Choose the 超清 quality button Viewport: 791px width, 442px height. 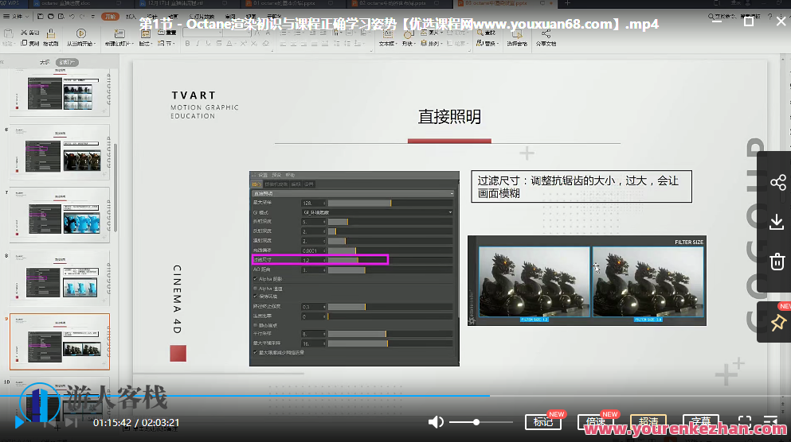click(648, 422)
